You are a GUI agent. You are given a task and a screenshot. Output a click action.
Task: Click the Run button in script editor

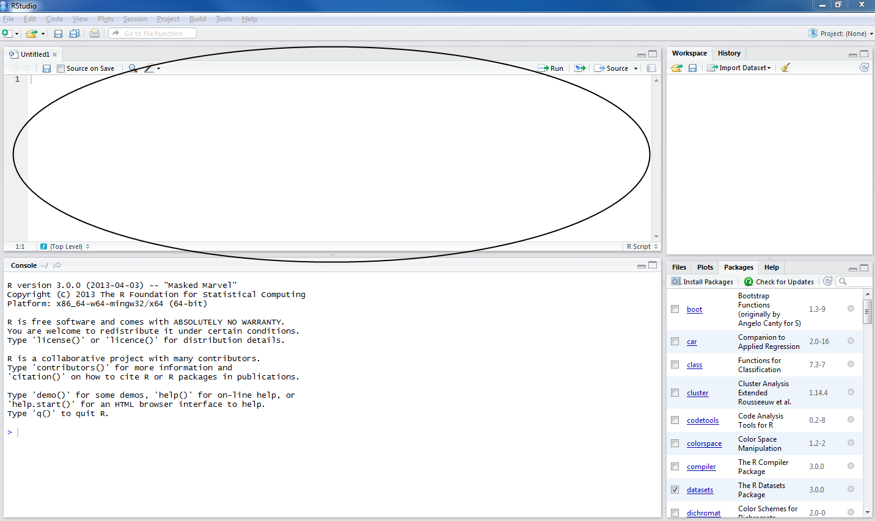pyautogui.click(x=551, y=68)
